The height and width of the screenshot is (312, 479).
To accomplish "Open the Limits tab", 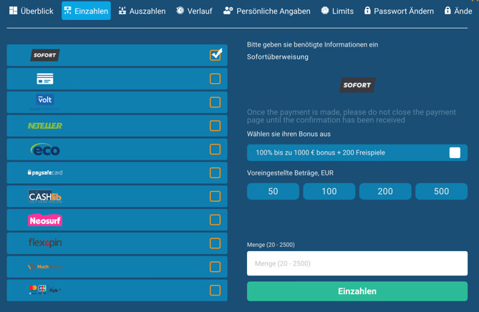I will click(x=337, y=11).
